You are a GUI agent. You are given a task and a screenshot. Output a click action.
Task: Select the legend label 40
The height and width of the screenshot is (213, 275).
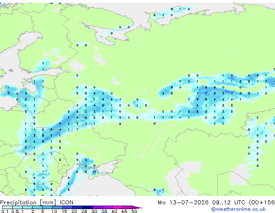114,211
